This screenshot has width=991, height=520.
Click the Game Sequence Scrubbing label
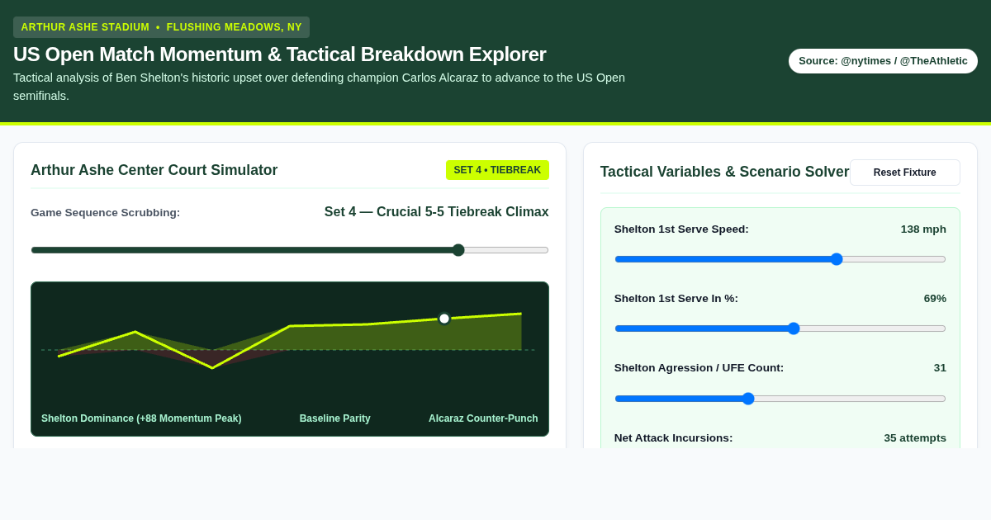pos(106,213)
